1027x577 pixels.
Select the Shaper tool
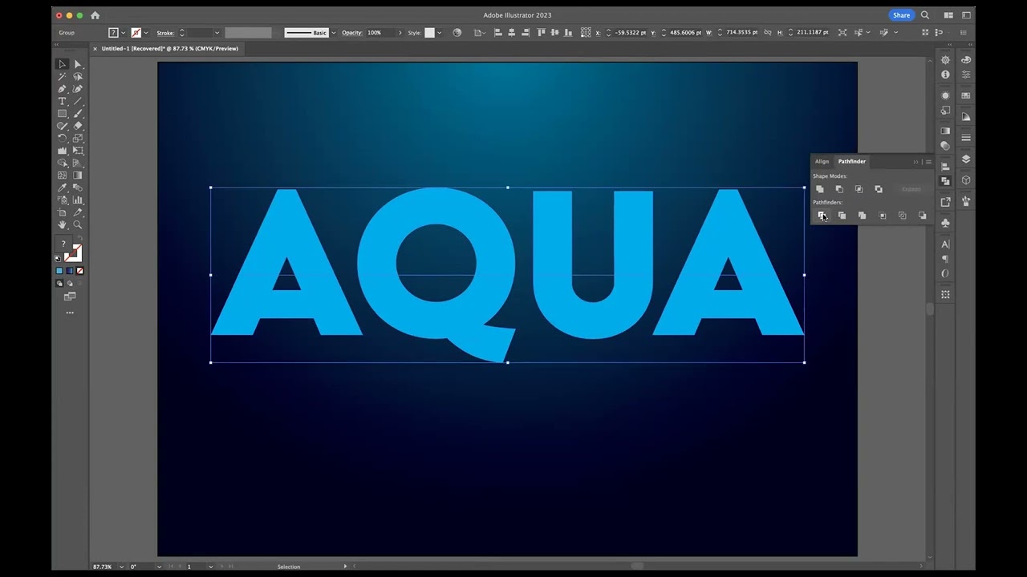click(62, 126)
